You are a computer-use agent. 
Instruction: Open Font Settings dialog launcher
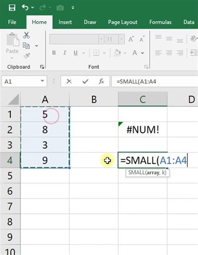pos(146,67)
